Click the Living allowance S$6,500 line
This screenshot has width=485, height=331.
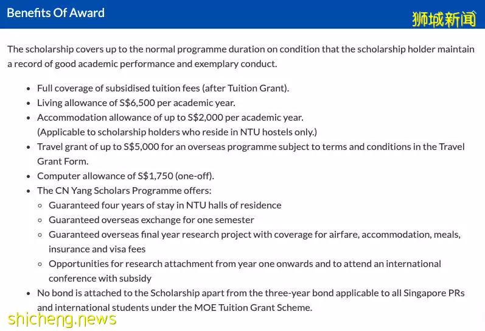pyautogui.click(x=136, y=103)
